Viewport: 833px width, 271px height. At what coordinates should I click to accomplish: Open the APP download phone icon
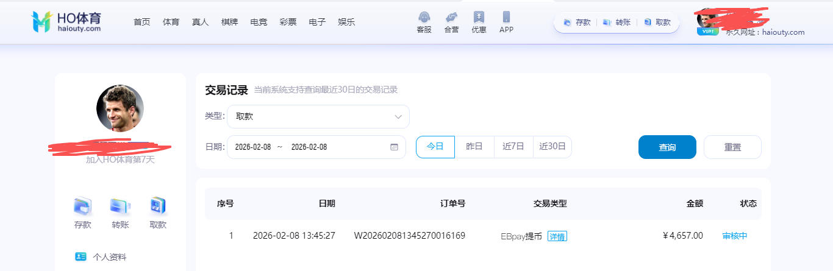point(506,17)
